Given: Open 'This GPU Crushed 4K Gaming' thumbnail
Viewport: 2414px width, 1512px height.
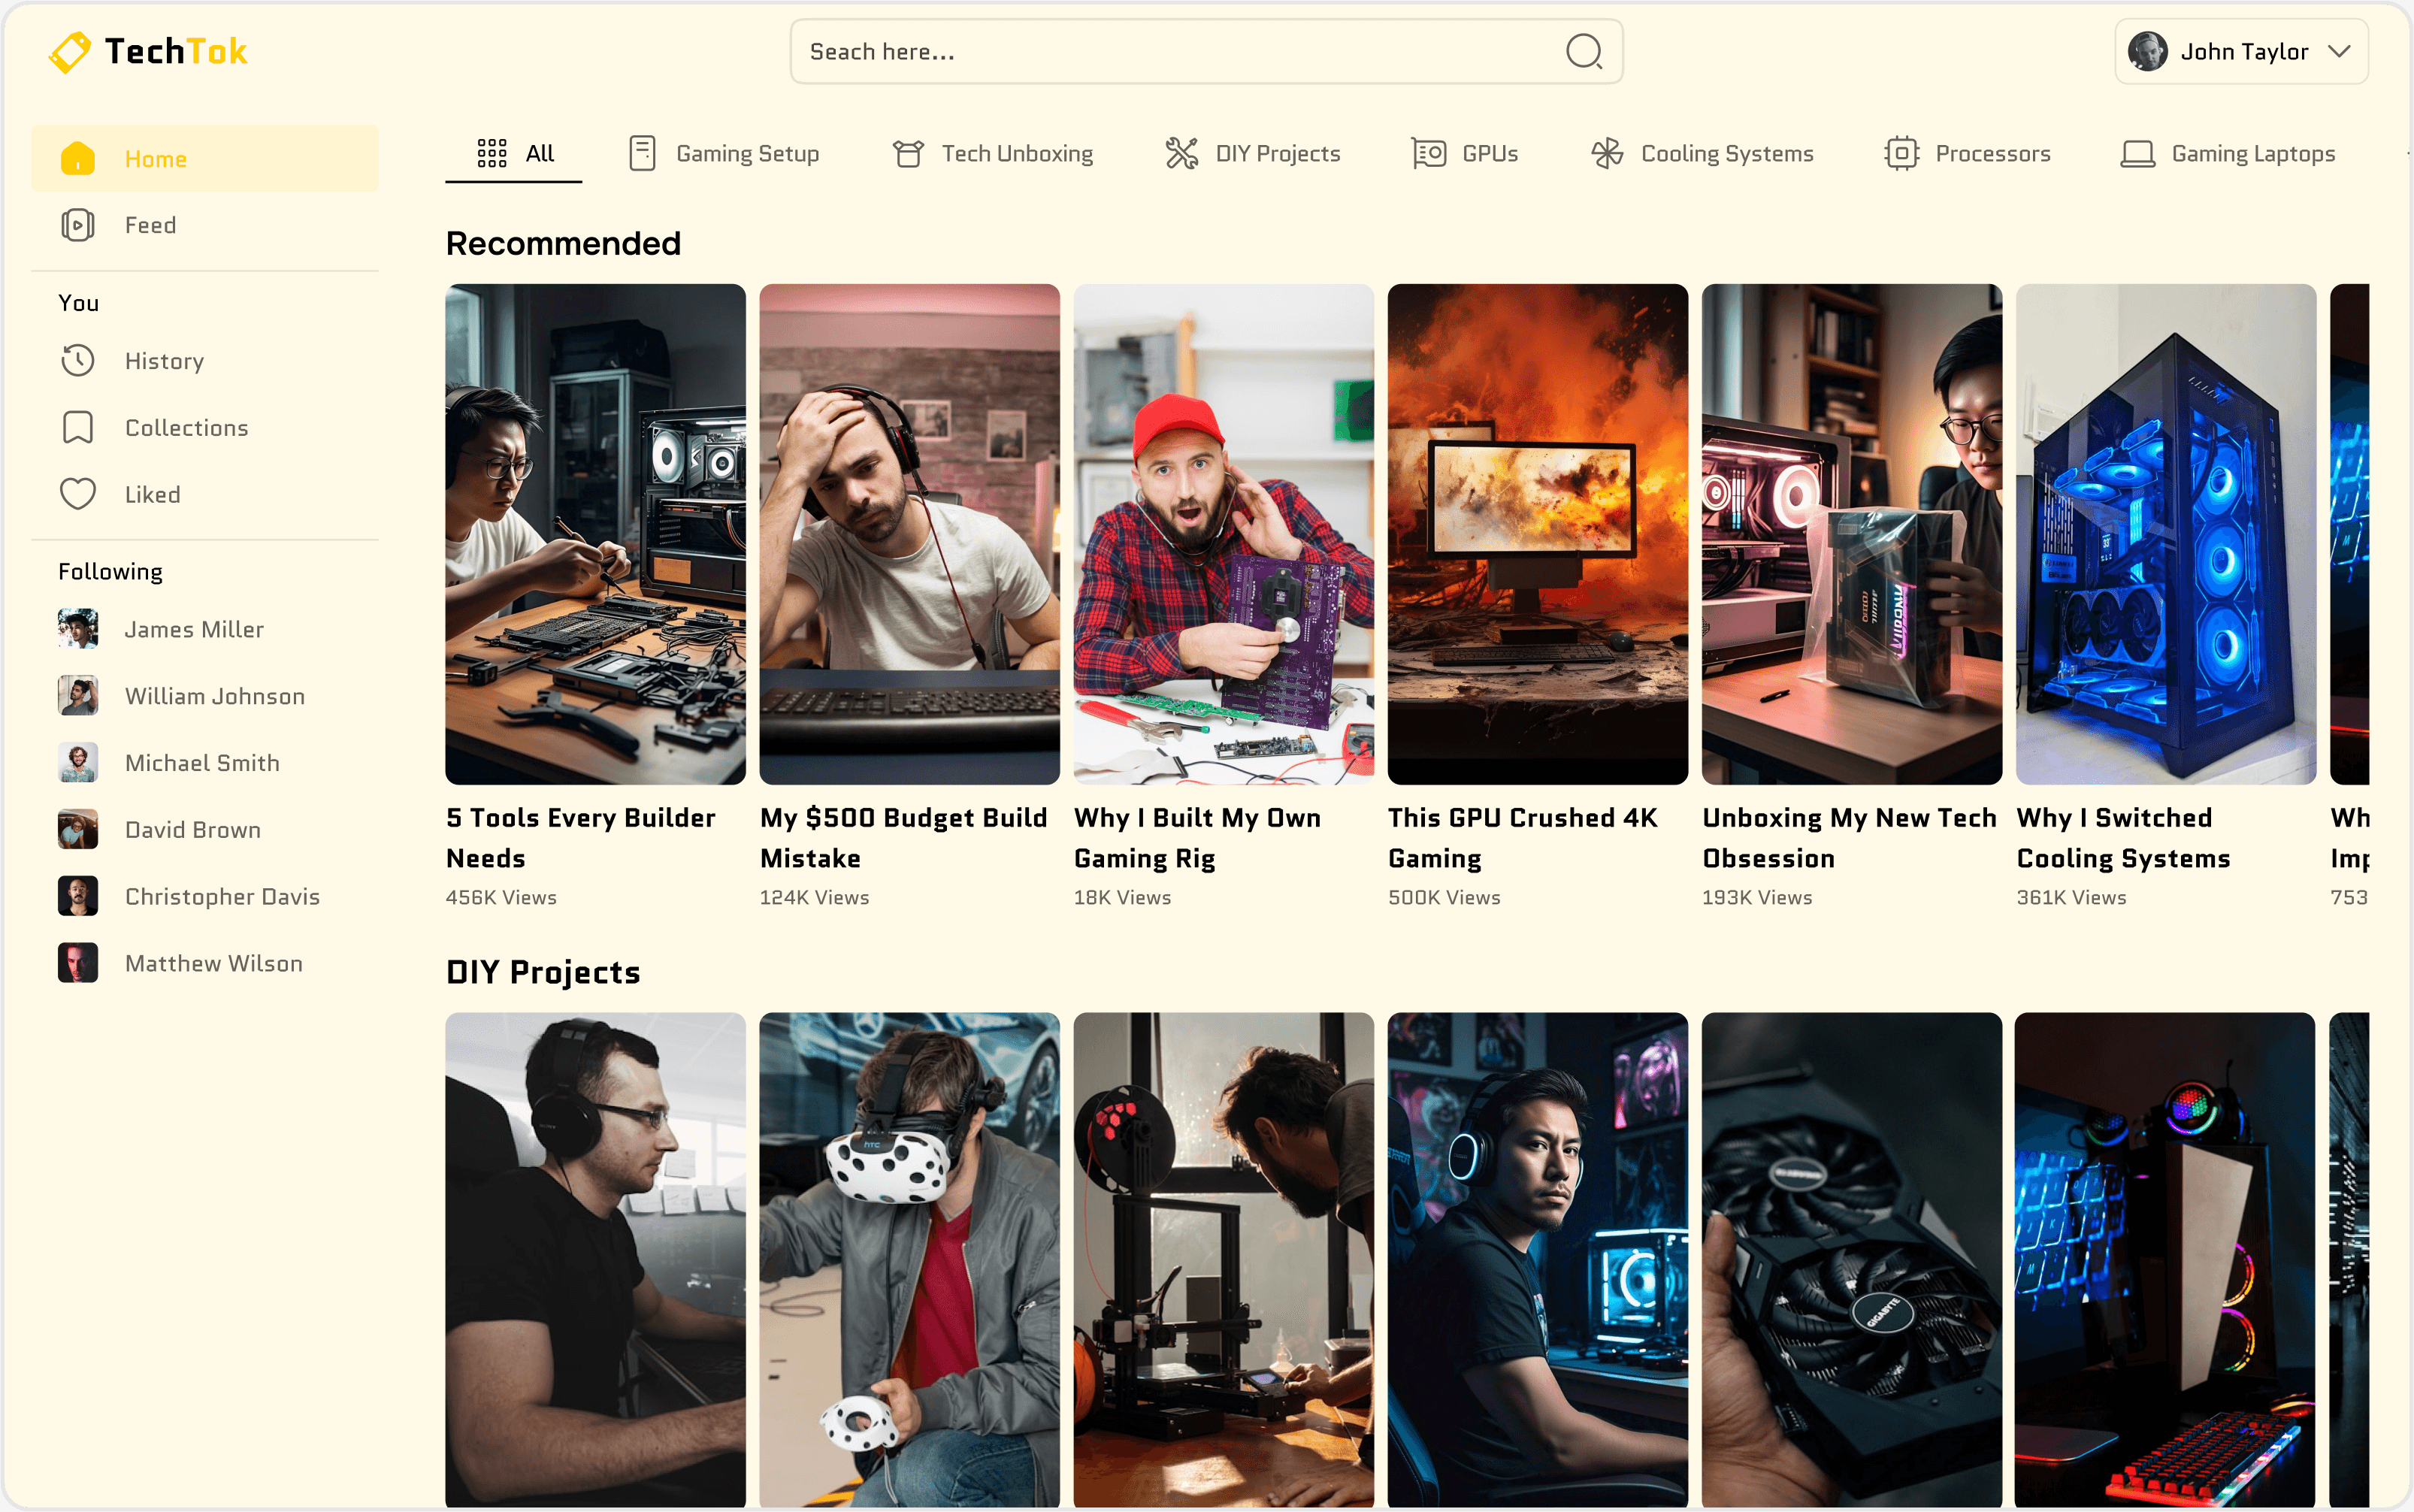Looking at the screenshot, I should click(x=1537, y=534).
